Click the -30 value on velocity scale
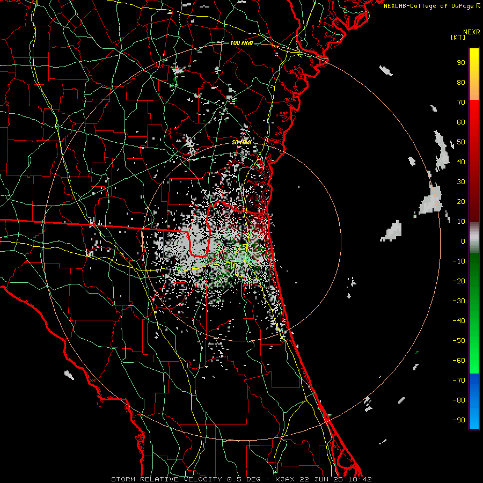Viewport: 483px width, 483px height. tap(459, 301)
